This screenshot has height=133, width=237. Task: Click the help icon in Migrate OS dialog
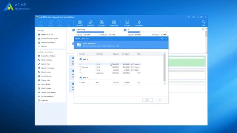point(162,38)
